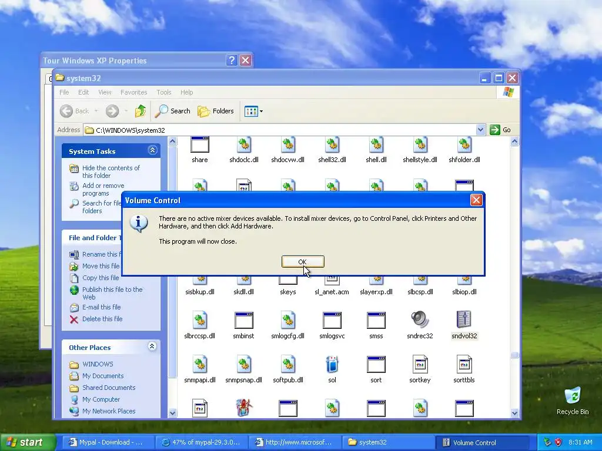Viewport: 602px width, 451px height.
Task: Click Publish this file to the Web
Action: click(x=112, y=293)
